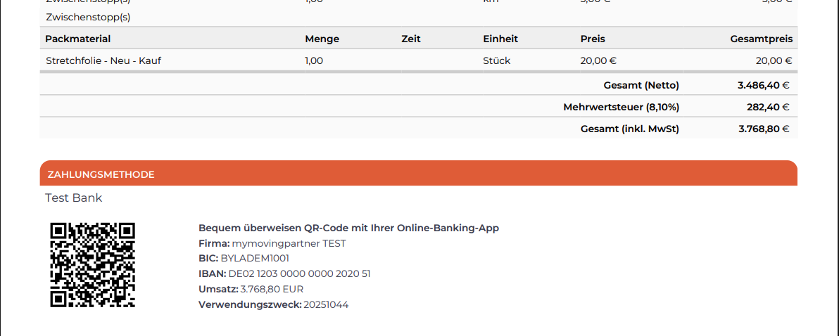Click the Bequem überweisen QR-Code heading
This screenshot has width=839, height=336.
click(348, 228)
